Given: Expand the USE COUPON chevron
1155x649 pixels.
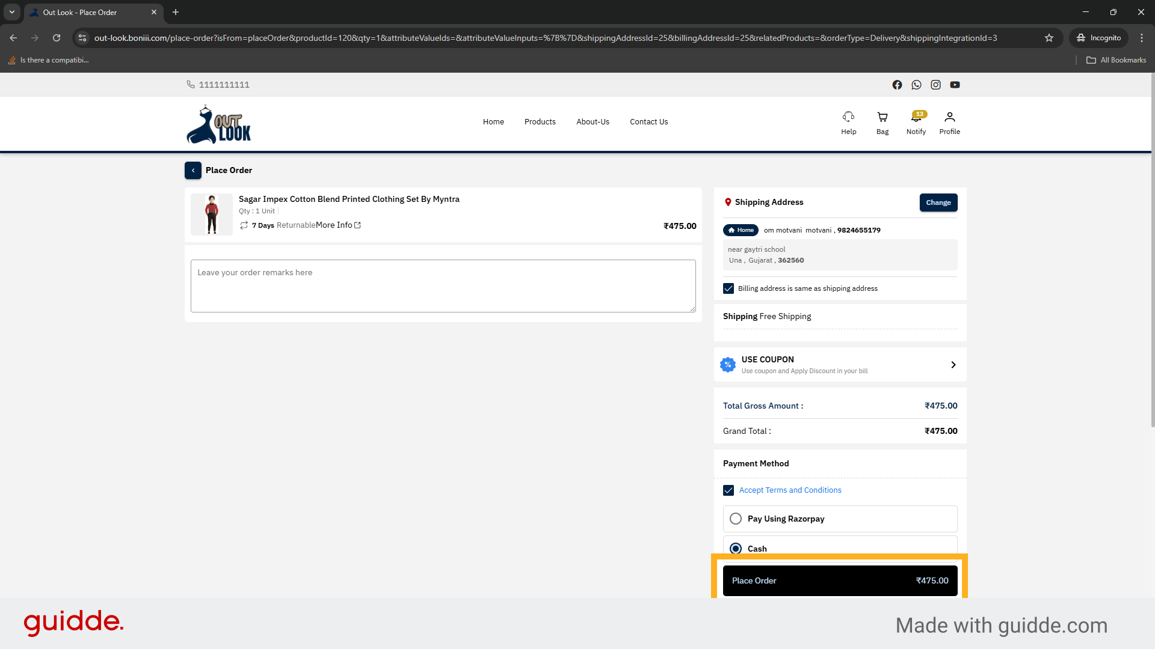Looking at the screenshot, I should coord(953,365).
